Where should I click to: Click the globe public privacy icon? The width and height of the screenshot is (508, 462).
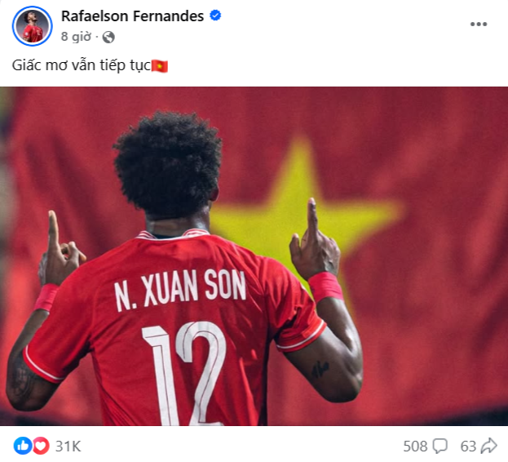[108, 37]
